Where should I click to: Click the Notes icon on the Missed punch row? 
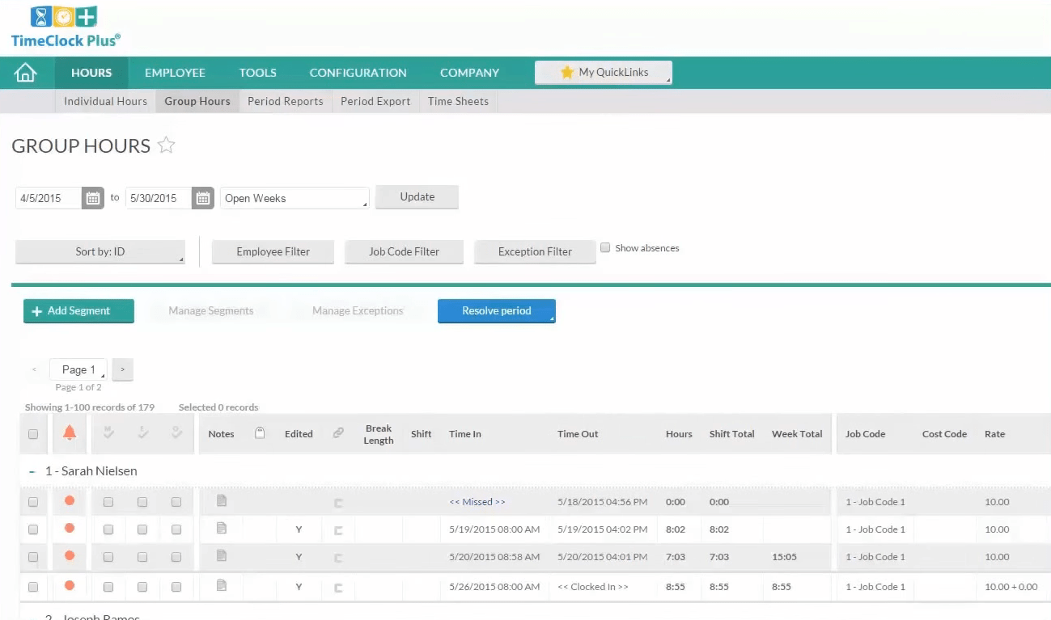(221, 501)
